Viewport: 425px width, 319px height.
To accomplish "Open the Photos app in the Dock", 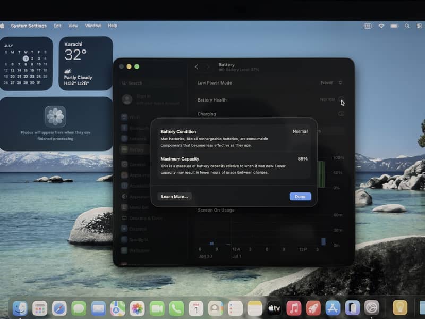I will tap(138, 308).
